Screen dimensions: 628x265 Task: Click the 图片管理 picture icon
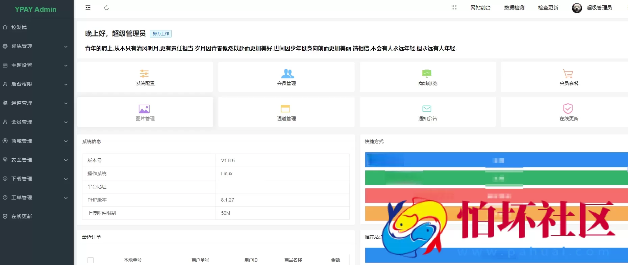point(144,109)
